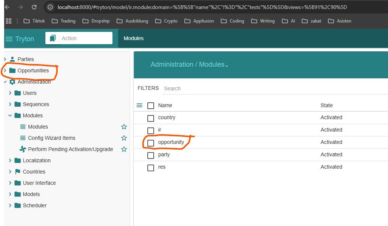Click the browser reload icon

click(34, 7)
